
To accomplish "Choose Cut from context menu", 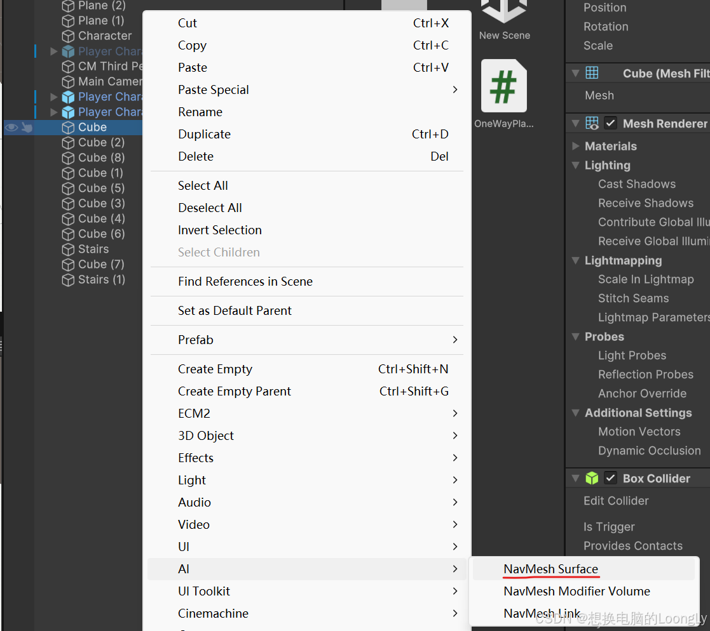I will pyautogui.click(x=306, y=23).
